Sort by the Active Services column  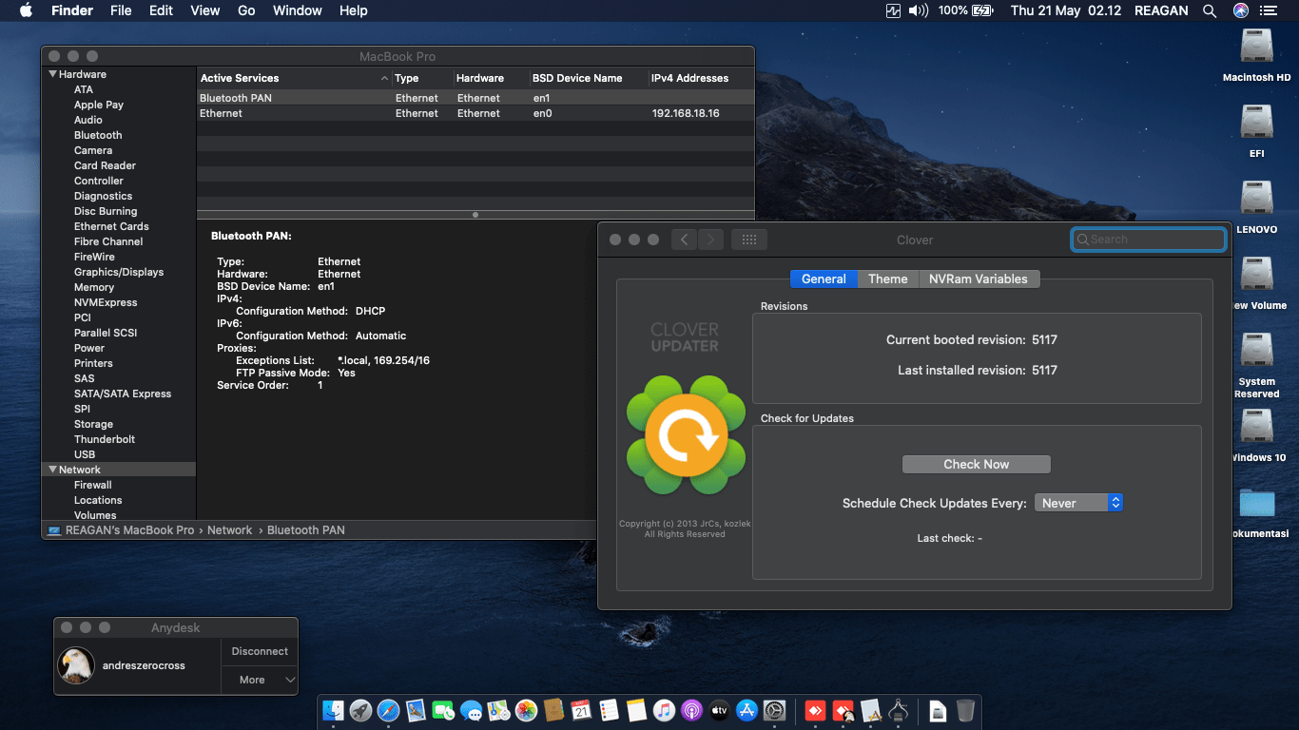pyautogui.click(x=294, y=78)
